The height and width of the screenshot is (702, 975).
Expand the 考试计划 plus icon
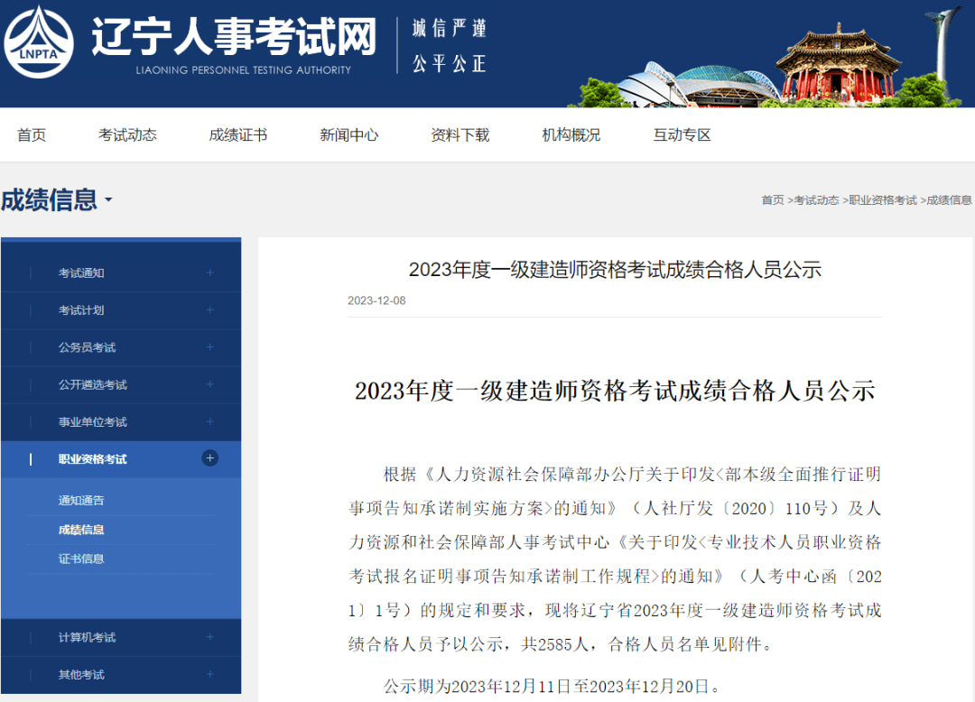click(x=210, y=309)
